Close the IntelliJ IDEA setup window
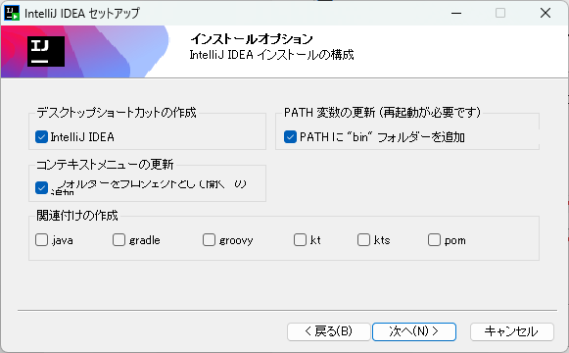569x353 pixels. point(545,13)
